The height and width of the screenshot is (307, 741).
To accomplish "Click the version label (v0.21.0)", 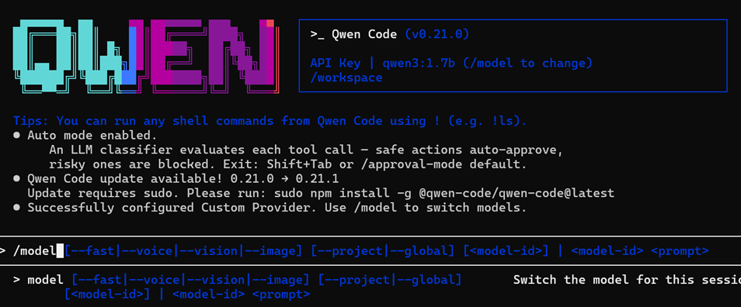I will [437, 34].
